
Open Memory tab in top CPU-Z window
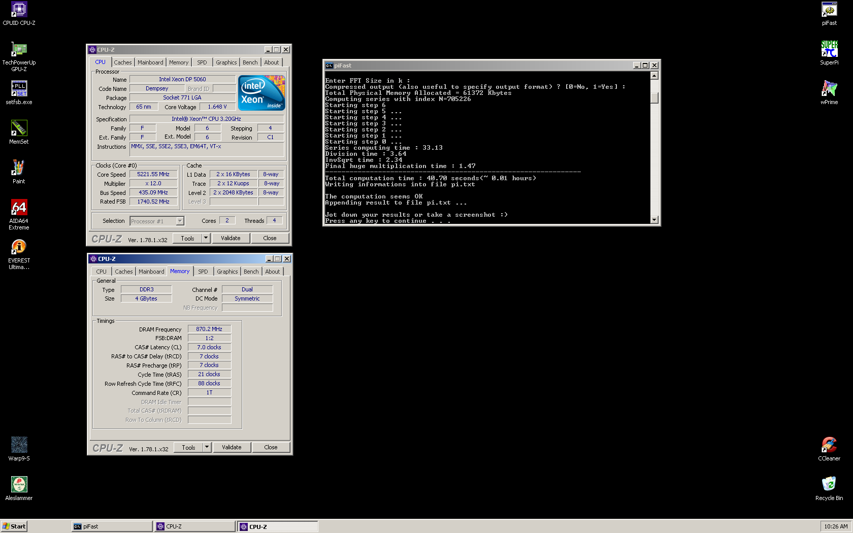click(x=179, y=62)
